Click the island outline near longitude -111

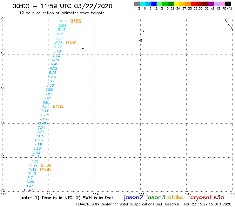pyautogui.click(x=141, y=40)
